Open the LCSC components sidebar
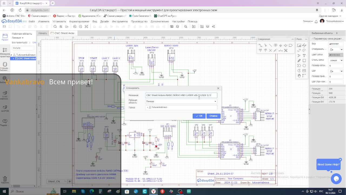The height and width of the screenshot is (195, 346). click(5, 95)
